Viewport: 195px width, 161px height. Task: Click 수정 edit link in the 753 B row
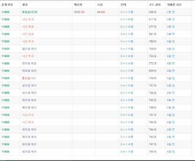coord(130,56)
